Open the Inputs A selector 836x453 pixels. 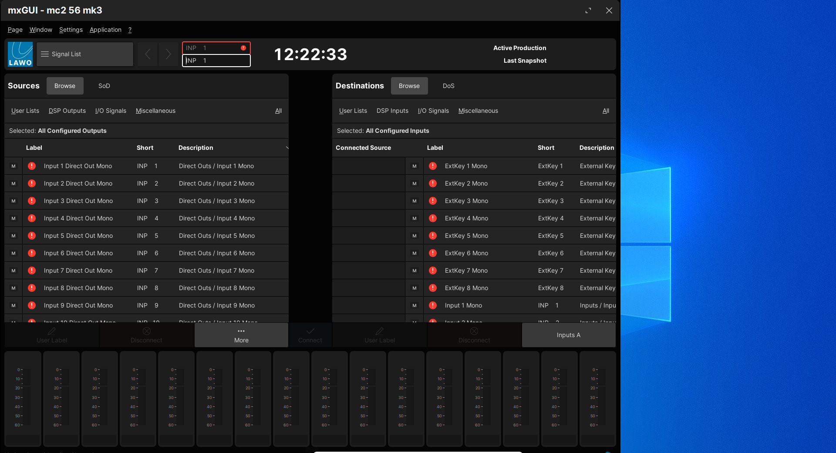pyautogui.click(x=568, y=335)
